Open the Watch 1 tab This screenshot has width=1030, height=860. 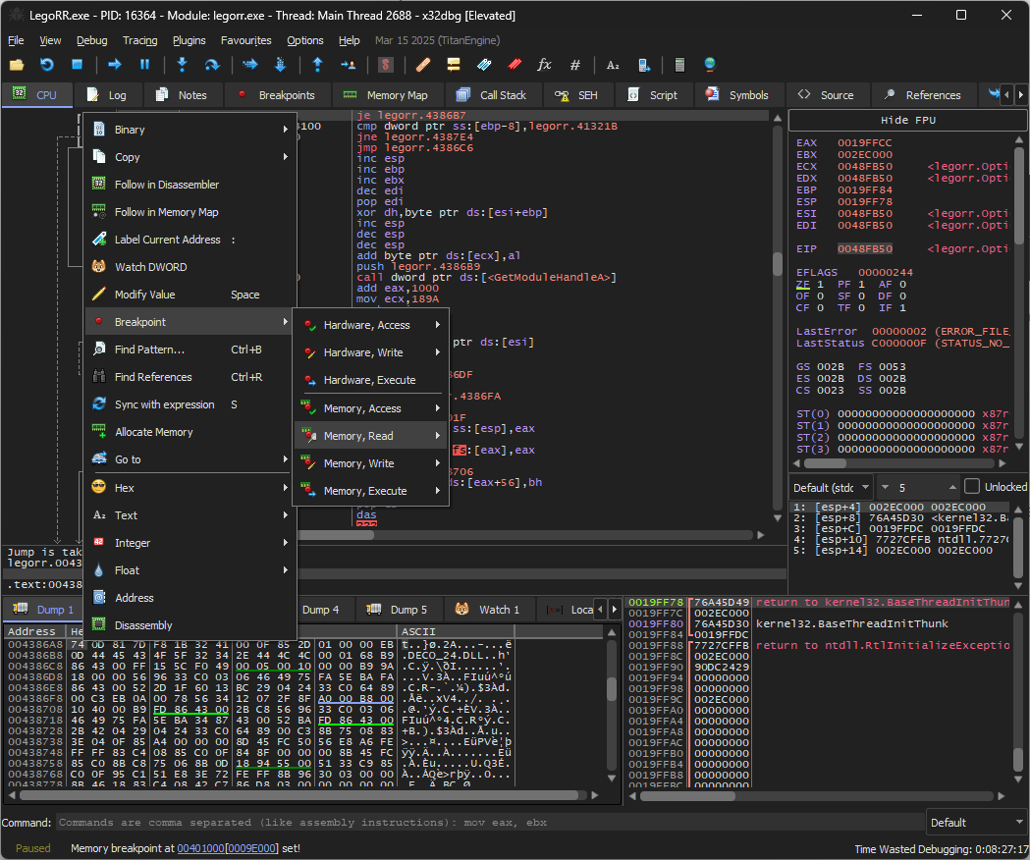(488, 610)
